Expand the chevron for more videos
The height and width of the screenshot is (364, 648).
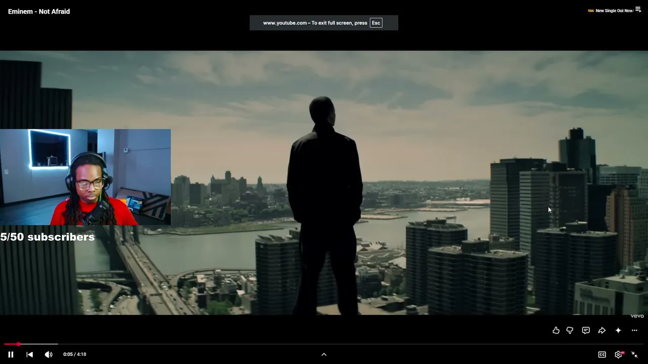[324, 354]
